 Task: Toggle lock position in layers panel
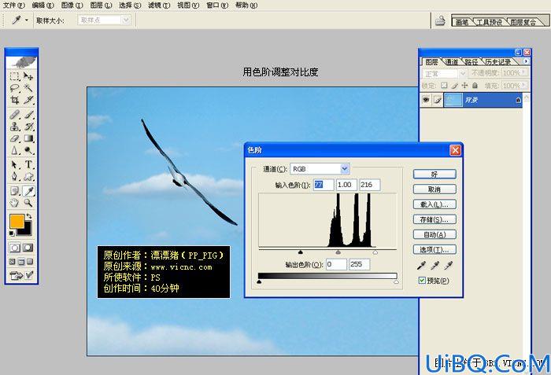(464, 86)
